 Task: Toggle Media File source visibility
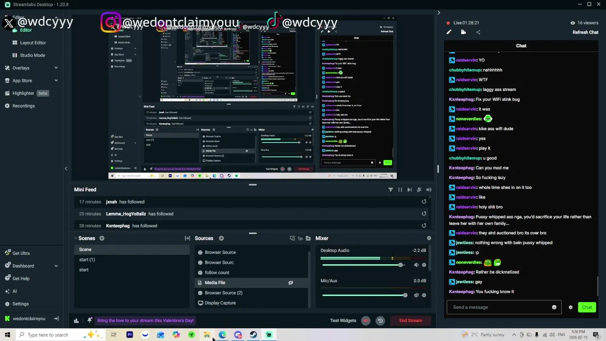(291, 283)
